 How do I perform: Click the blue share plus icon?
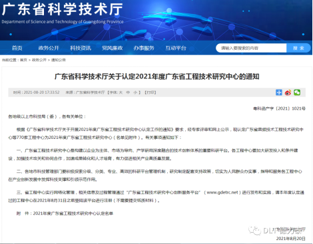(x=279, y=92)
